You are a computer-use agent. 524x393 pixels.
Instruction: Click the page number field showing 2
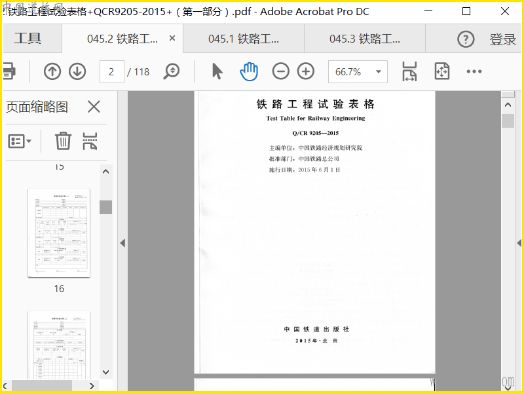[x=111, y=71]
